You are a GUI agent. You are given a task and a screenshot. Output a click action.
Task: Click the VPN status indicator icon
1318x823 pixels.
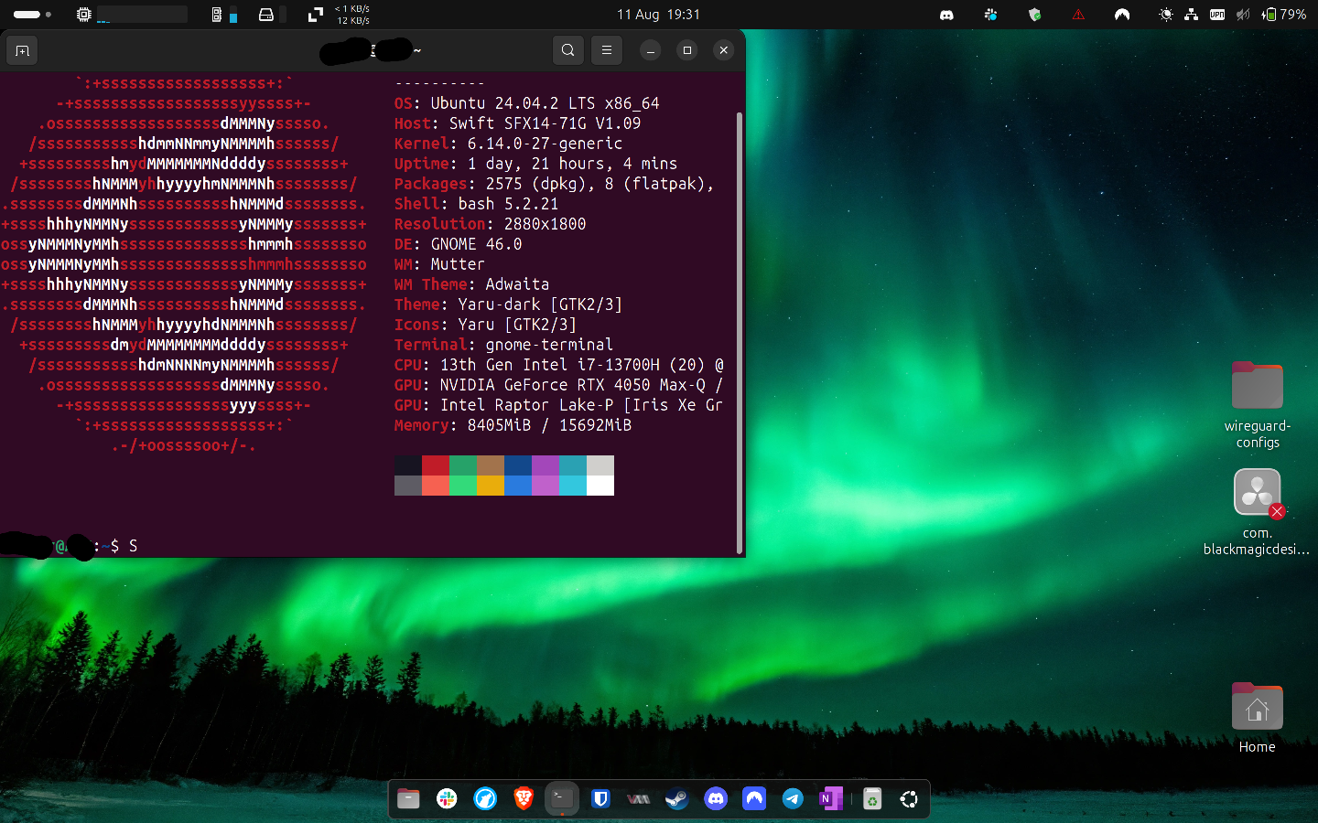(x=1217, y=15)
